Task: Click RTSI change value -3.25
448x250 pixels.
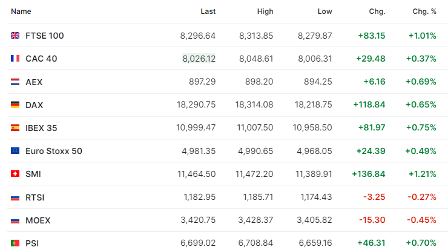Action: coord(374,197)
